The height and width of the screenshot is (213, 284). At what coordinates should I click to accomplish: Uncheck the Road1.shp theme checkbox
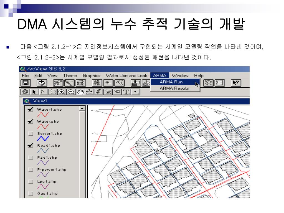[x=31, y=146]
